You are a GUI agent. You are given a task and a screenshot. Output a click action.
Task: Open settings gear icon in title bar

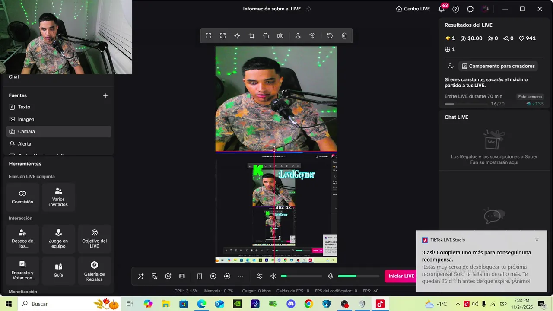point(470,9)
